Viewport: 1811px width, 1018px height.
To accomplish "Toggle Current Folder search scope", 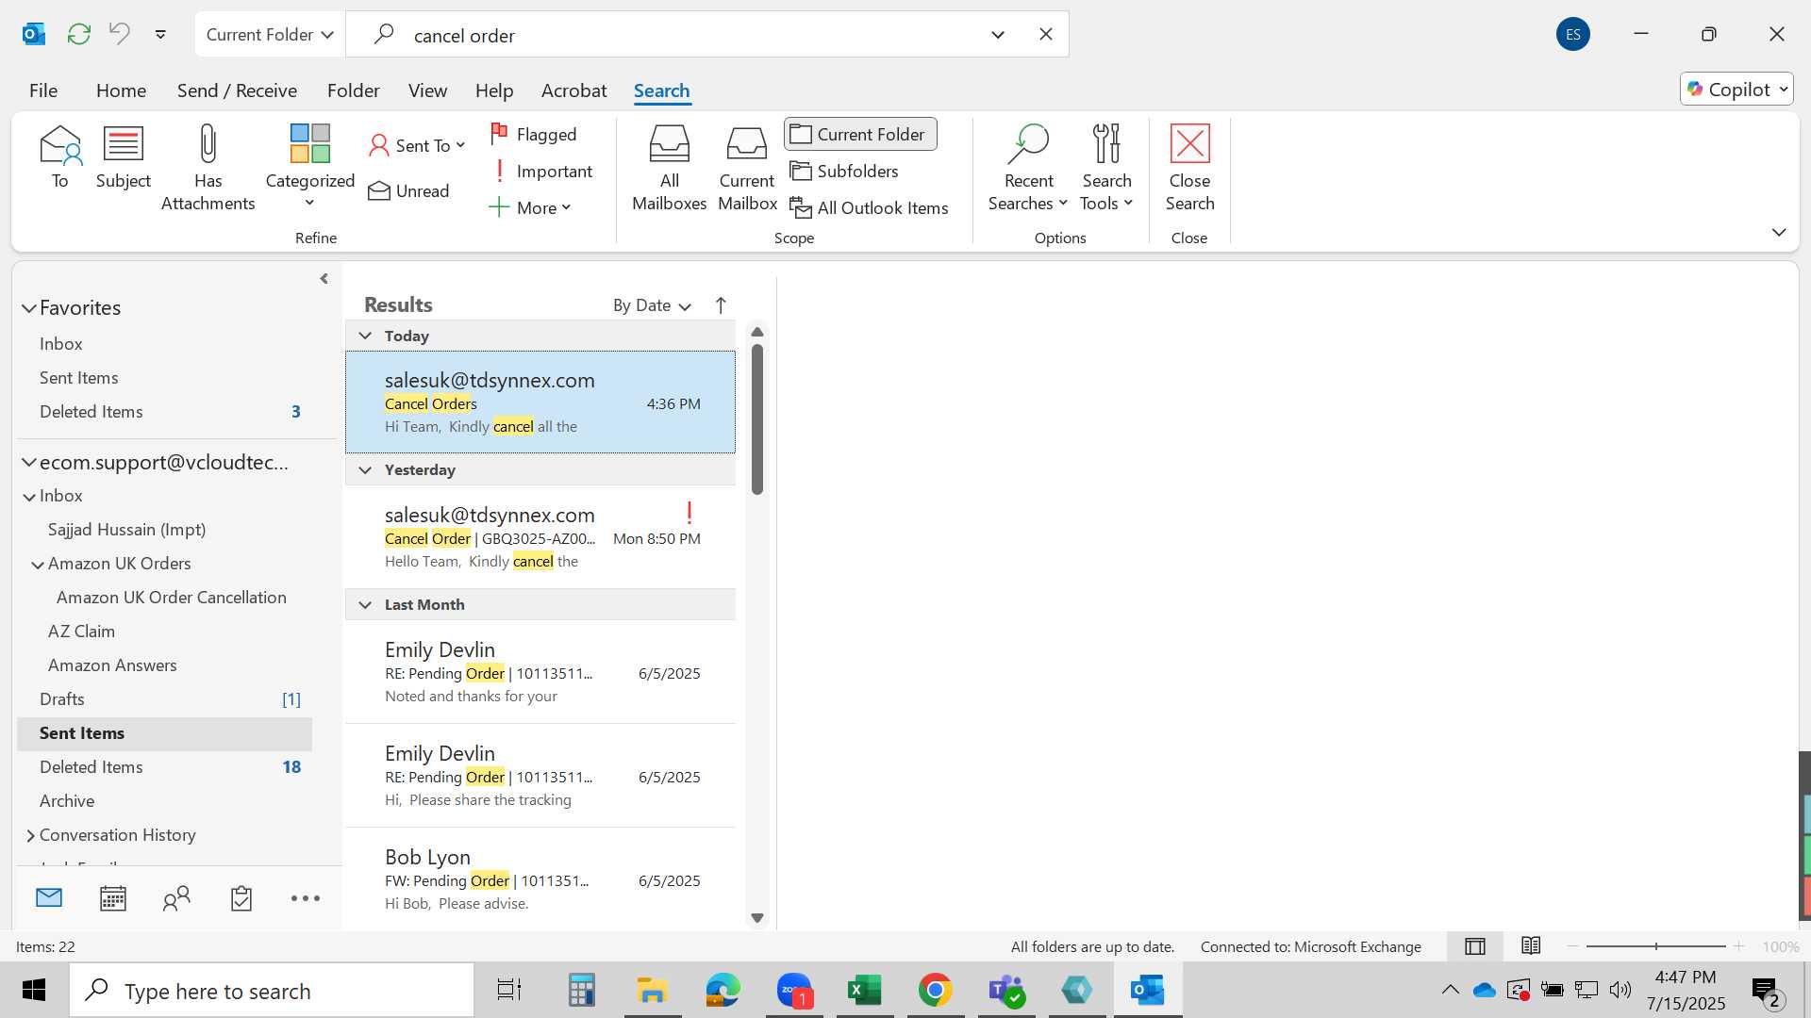I will click(860, 134).
